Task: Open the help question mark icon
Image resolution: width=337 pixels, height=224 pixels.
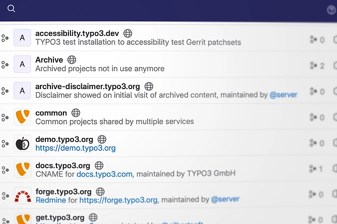Action: point(331,10)
